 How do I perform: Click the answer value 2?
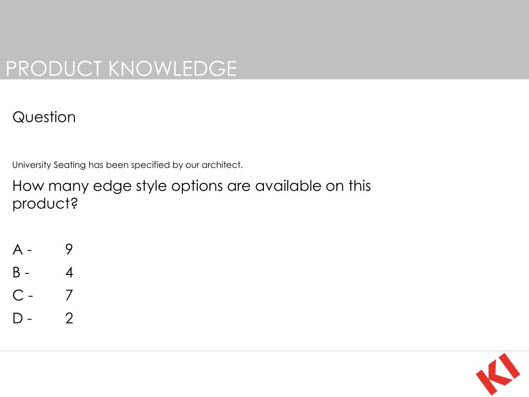pyautogui.click(x=69, y=318)
